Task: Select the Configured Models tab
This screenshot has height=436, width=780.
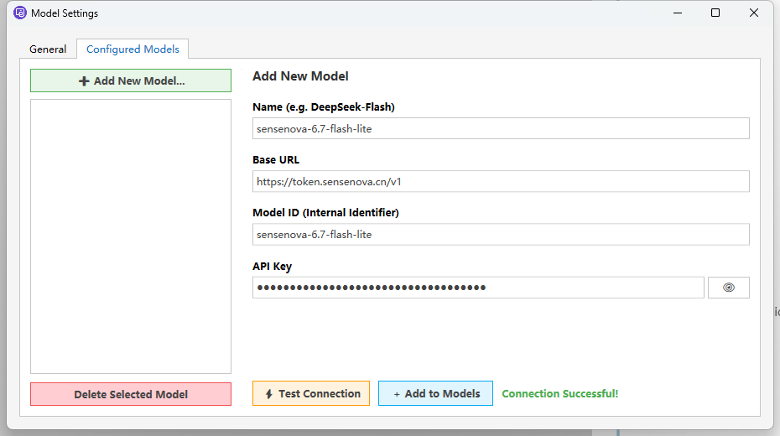Action: coord(133,49)
